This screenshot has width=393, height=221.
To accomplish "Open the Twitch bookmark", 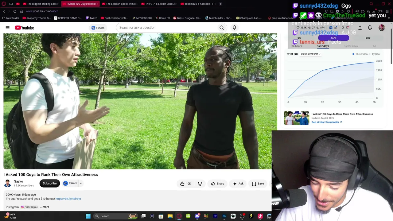I will point(91,18).
